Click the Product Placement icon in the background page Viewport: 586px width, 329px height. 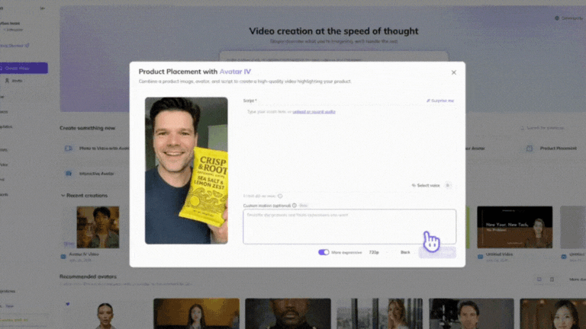tap(530, 148)
